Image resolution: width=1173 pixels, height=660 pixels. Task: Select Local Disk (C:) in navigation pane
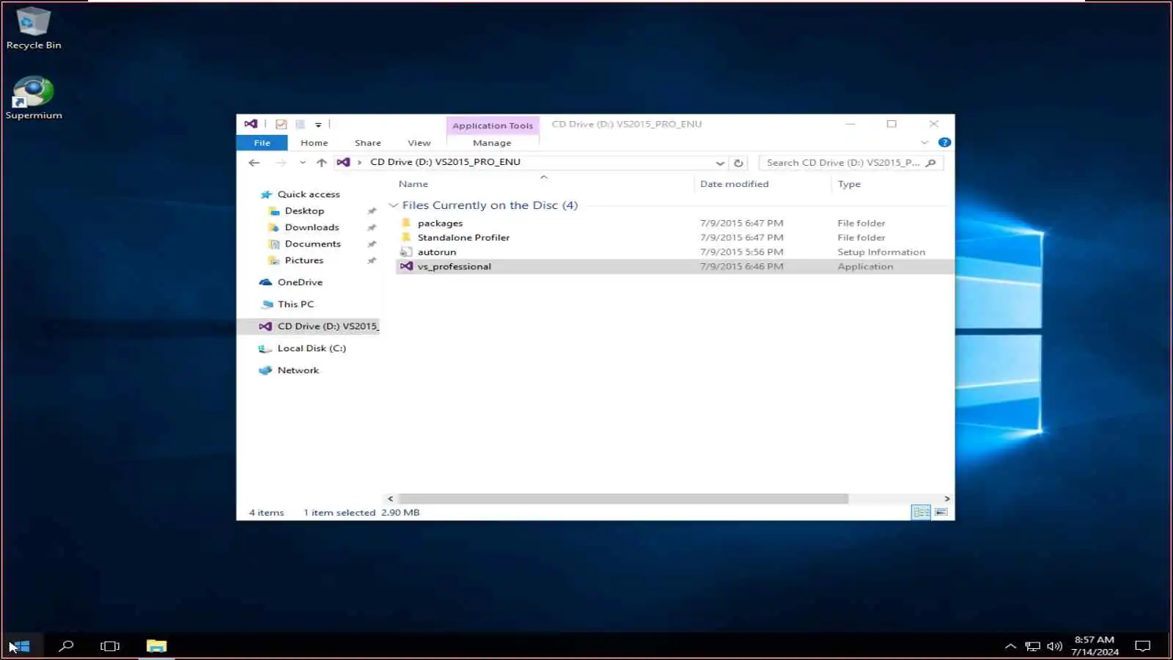point(312,348)
